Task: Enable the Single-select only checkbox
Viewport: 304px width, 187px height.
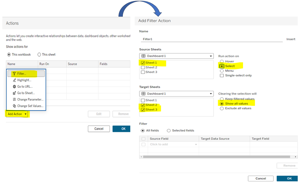Action: pyautogui.click(x=222, y=76)
